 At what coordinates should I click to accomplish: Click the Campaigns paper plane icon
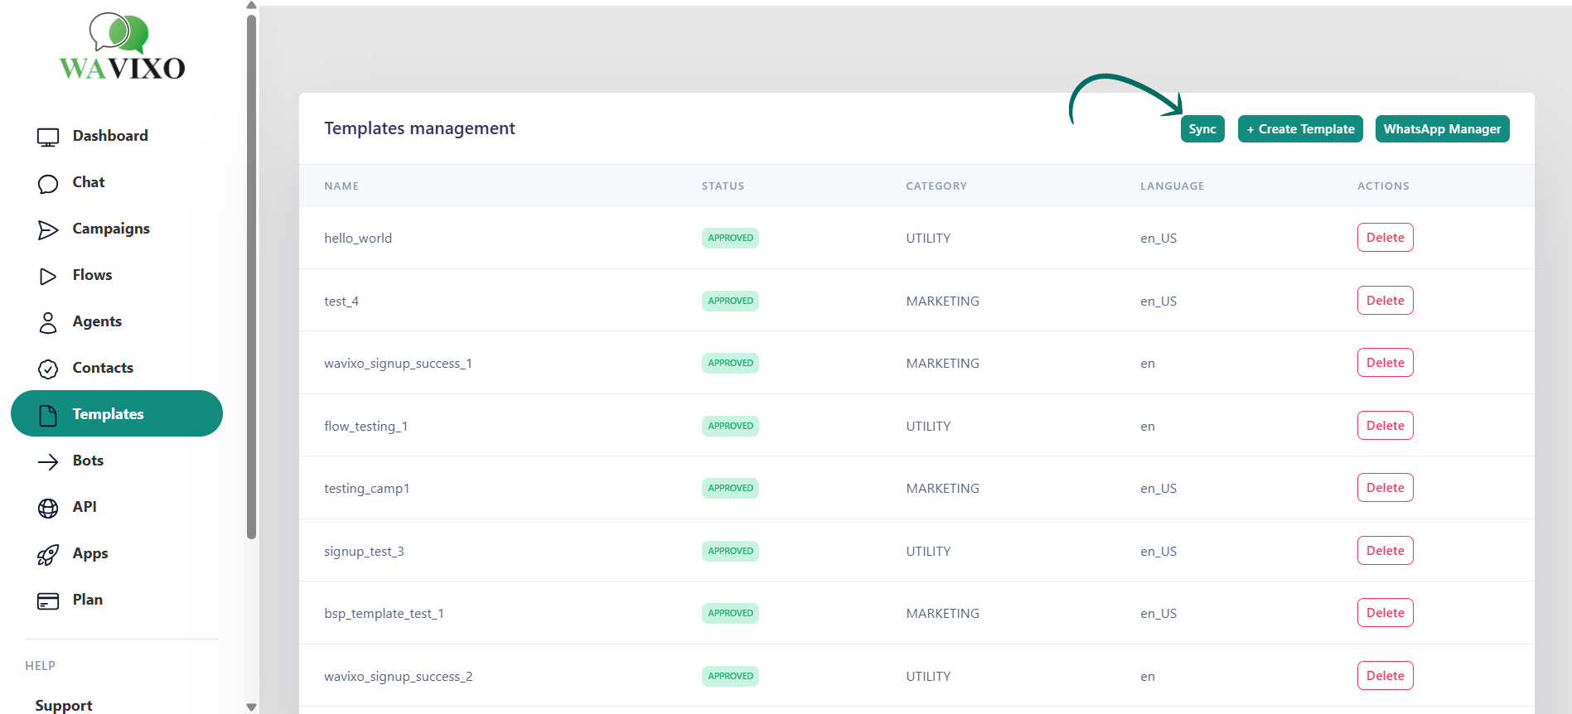(x=48, y=229)
